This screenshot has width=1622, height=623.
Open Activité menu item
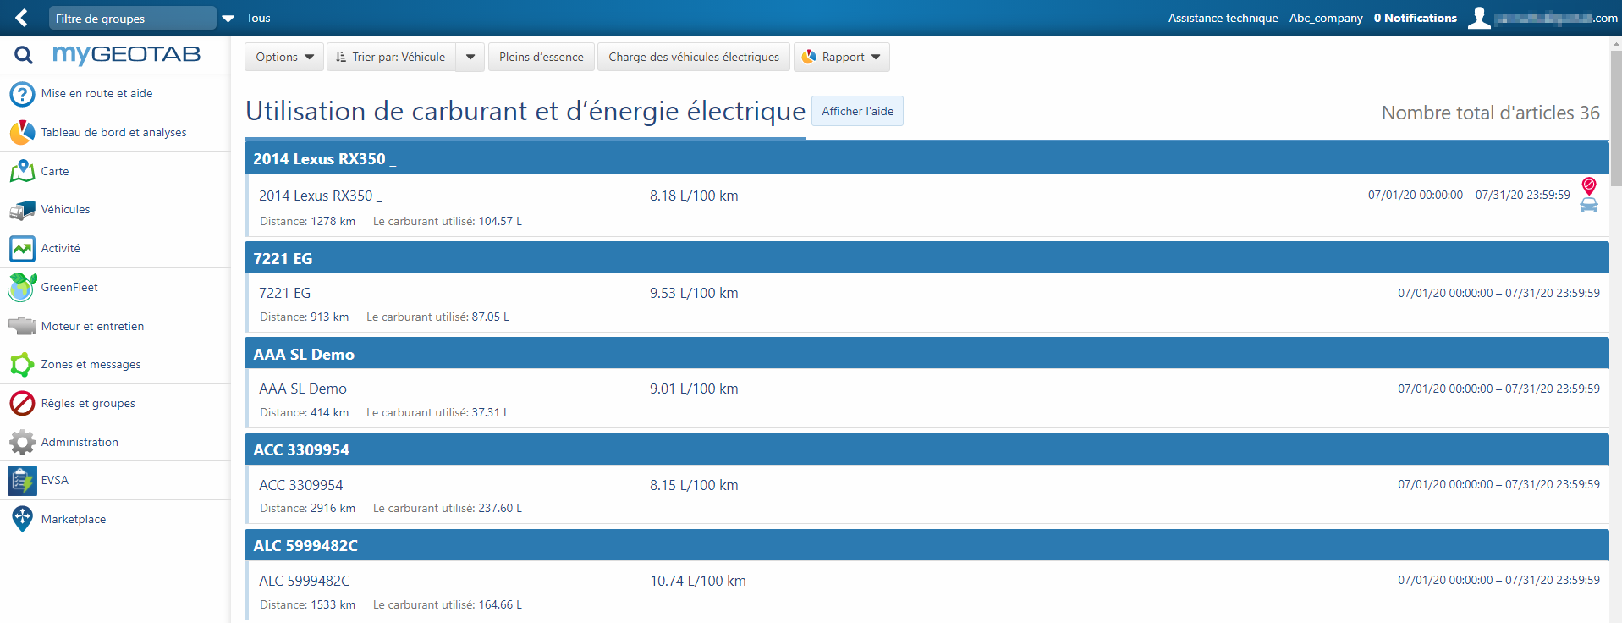[x=115, y=249]
